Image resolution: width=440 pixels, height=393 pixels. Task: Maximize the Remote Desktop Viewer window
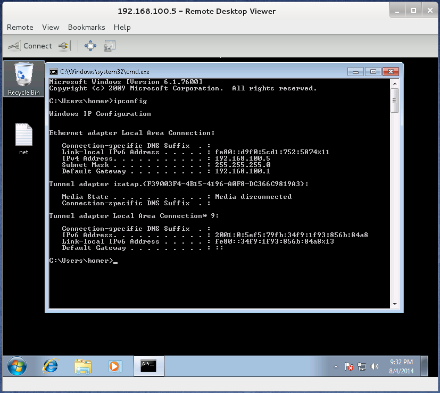point(413,11)
